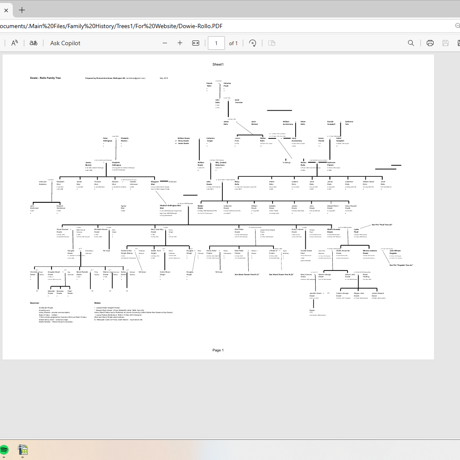Click the Read aloud icon
Viewport: 460px width, 460px height.
tap(14, 43)
